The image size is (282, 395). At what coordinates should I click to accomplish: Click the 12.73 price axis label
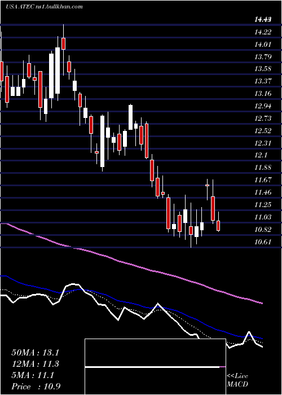[x=263, y=118]
